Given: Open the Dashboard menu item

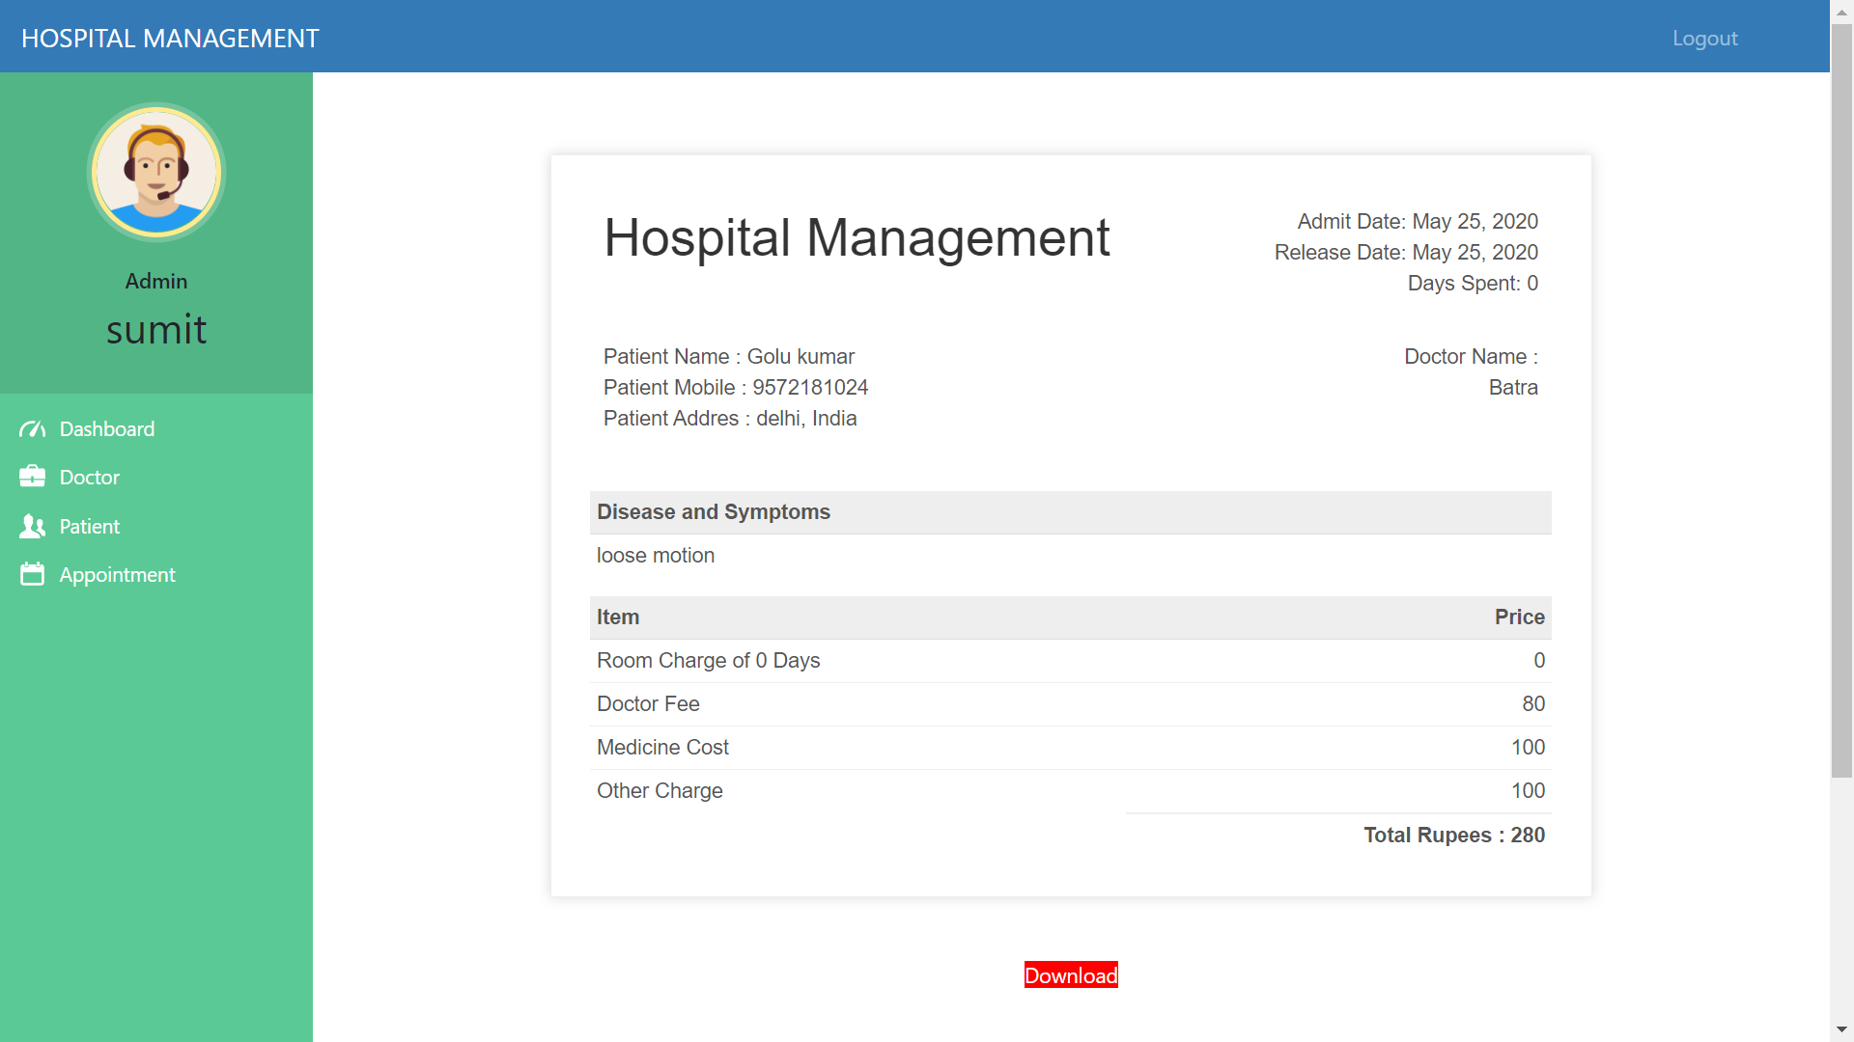Looking at the screenshot, I should pos(106,429).
